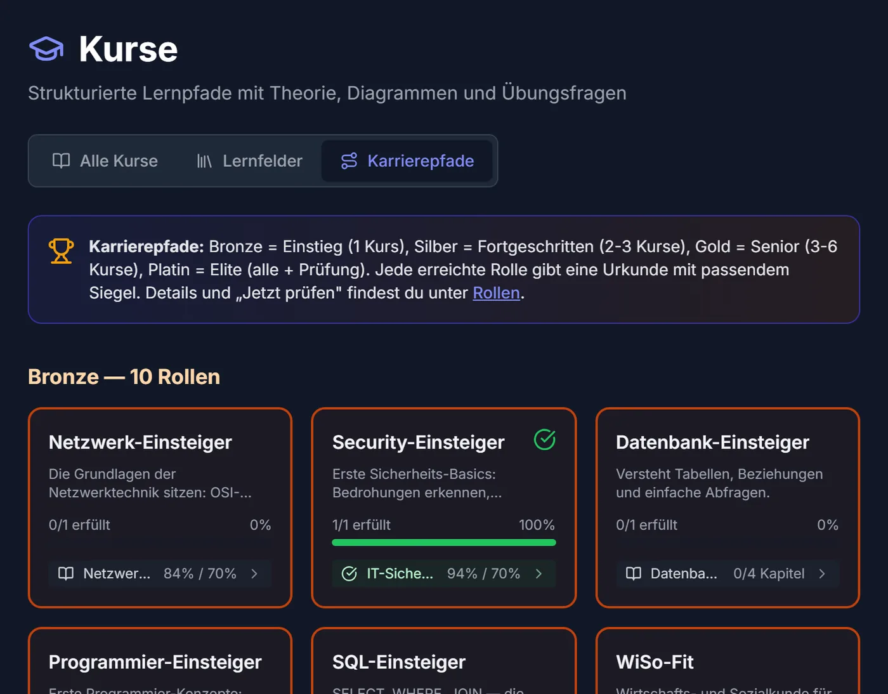The width and height of the screenshot is (888, 694).
Task: Click the 0% value on Datenbank-Einsteiger card
Action: pyautogui.click(x=828, y=525)
